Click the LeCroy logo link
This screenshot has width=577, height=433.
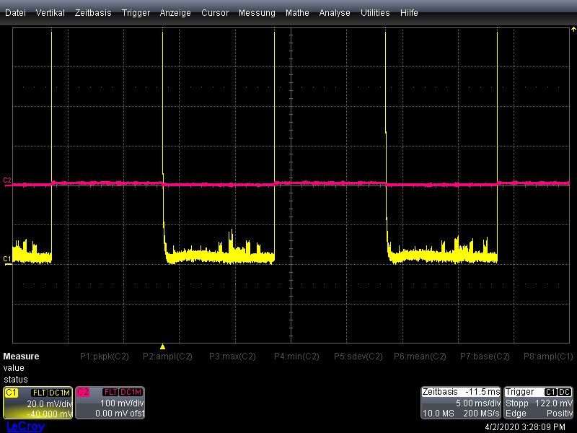click(25, 427)
